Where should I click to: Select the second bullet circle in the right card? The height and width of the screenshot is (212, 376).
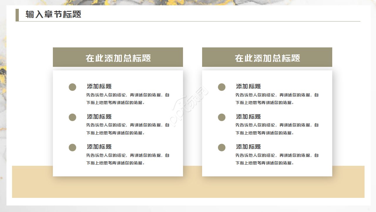(221, 117)
